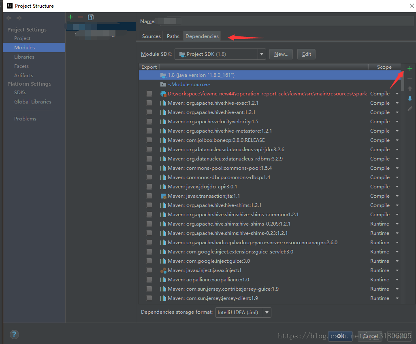416x344 pixels.
Task: Open SDKs under Platform Settings
Action: (20, 93)
